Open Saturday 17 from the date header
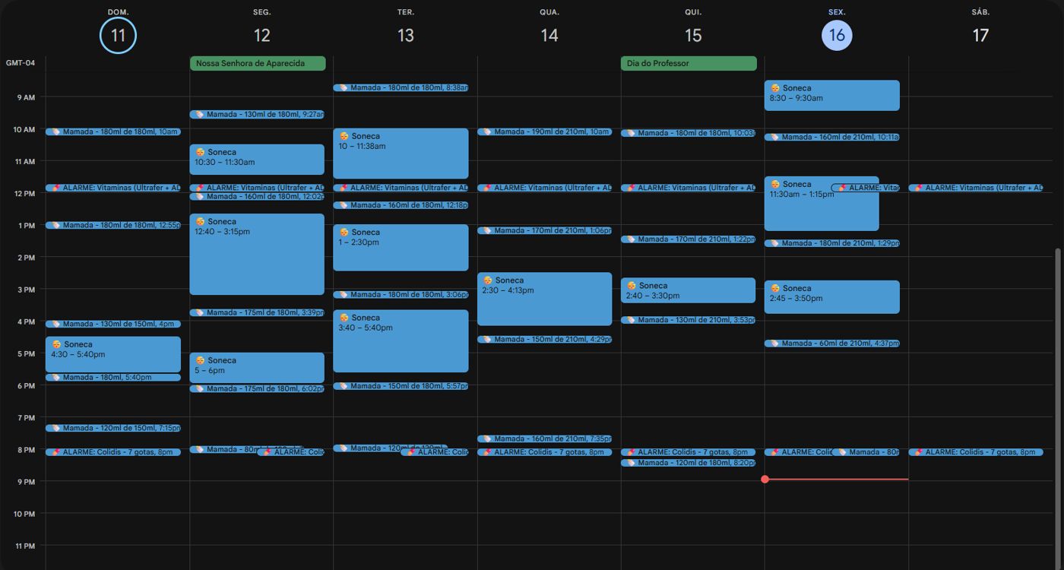 tap(980, 36)
